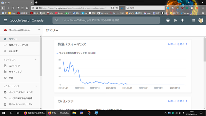This screenshot has width=206, height=116.
Task: Open the page actions ellipsis menu
Action: (x=108, y=8)
